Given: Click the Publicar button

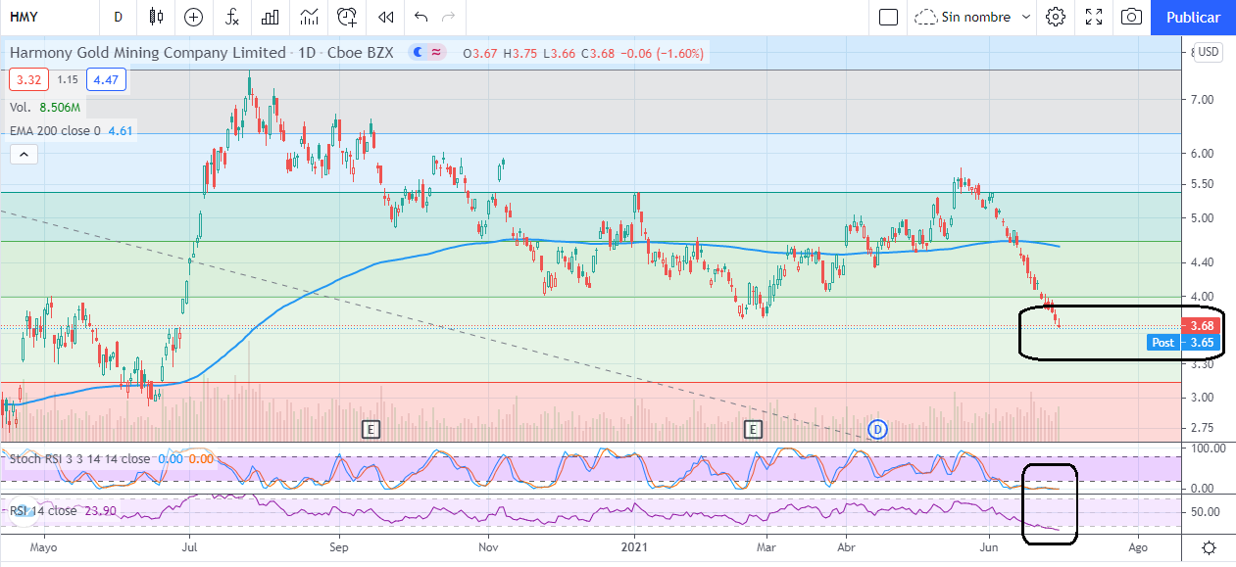Looking at the screenshot, I should coord(1193,17).
